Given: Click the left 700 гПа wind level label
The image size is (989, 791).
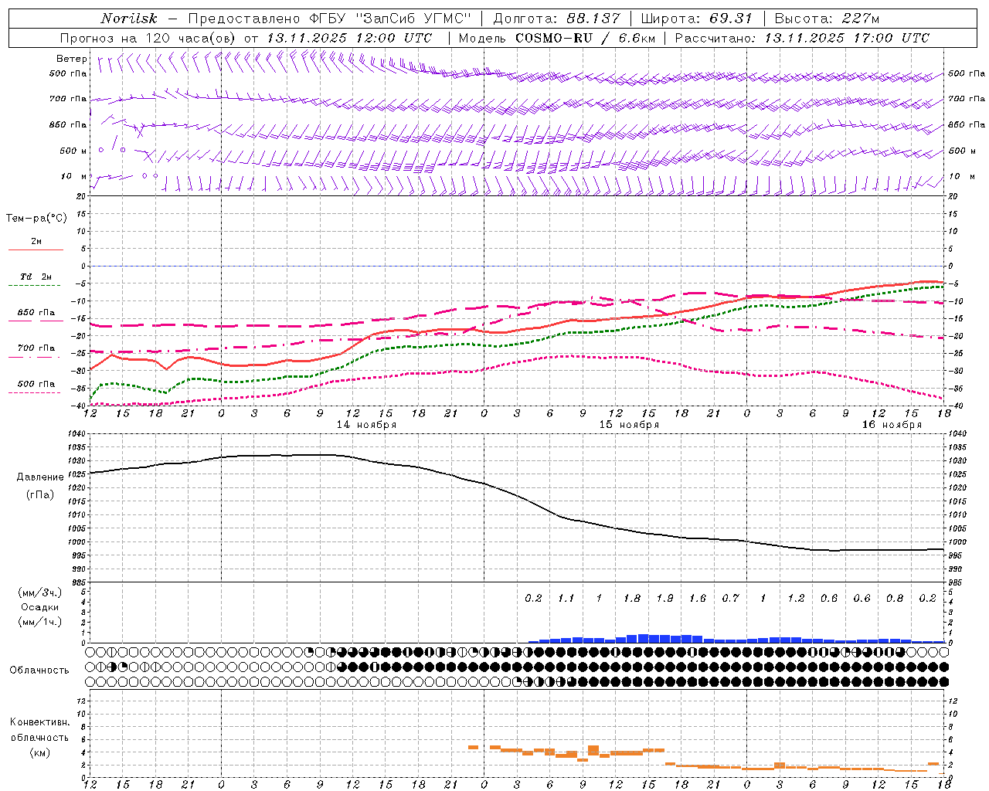Looking at the screenshot, I should [x=68, y=99].
